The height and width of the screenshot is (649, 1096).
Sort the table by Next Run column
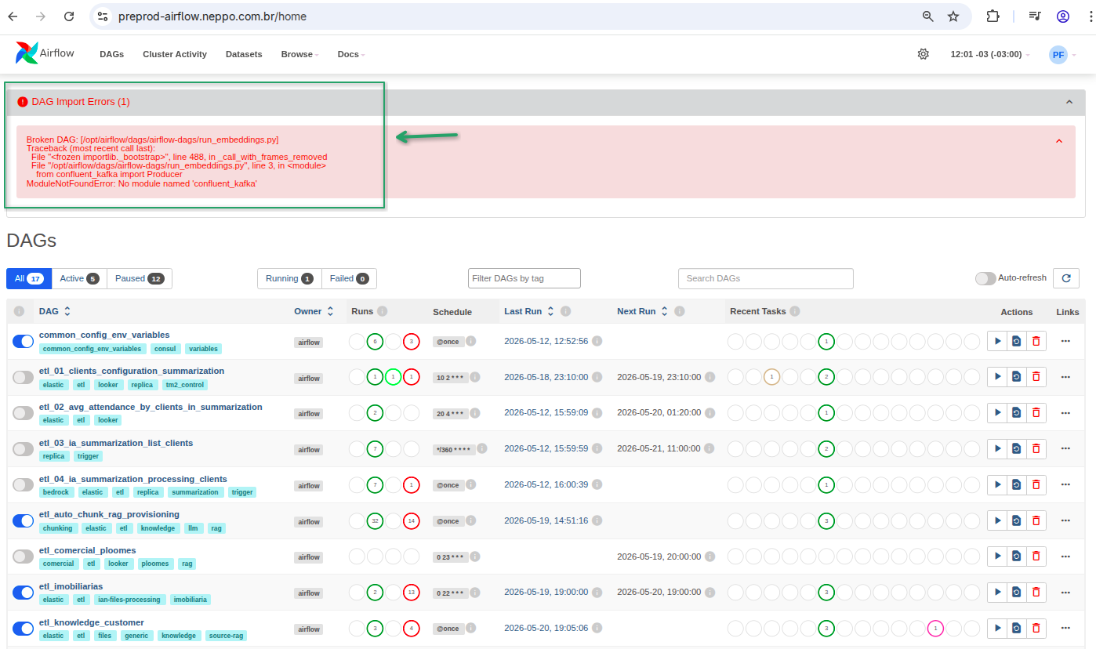point(643,311)
